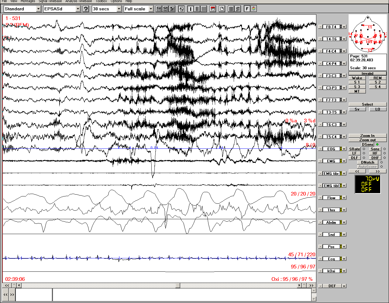Open the Options menu
Image resolution: width=389 pixels, height=303 pixels.
(116, 1)
